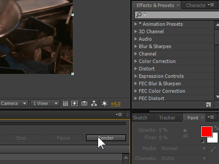Open the Timeline button icon
Viewport: 219px width, 164px height.
click(x=84, y=103)
